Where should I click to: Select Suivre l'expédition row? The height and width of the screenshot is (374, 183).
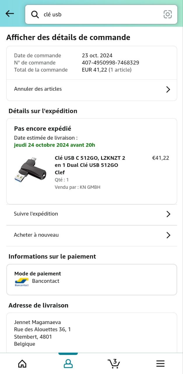coord(36,214)
